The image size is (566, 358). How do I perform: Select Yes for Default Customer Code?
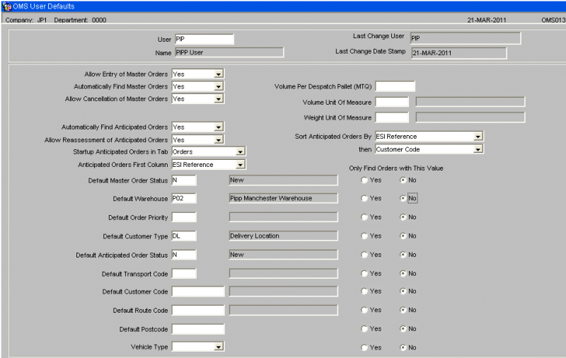(x=364, y=291)
